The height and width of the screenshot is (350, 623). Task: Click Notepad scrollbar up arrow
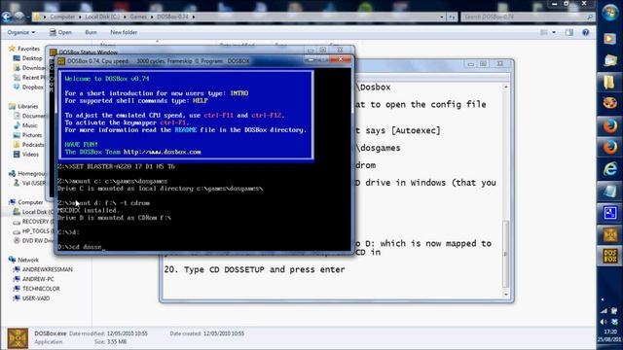point(506,87)
